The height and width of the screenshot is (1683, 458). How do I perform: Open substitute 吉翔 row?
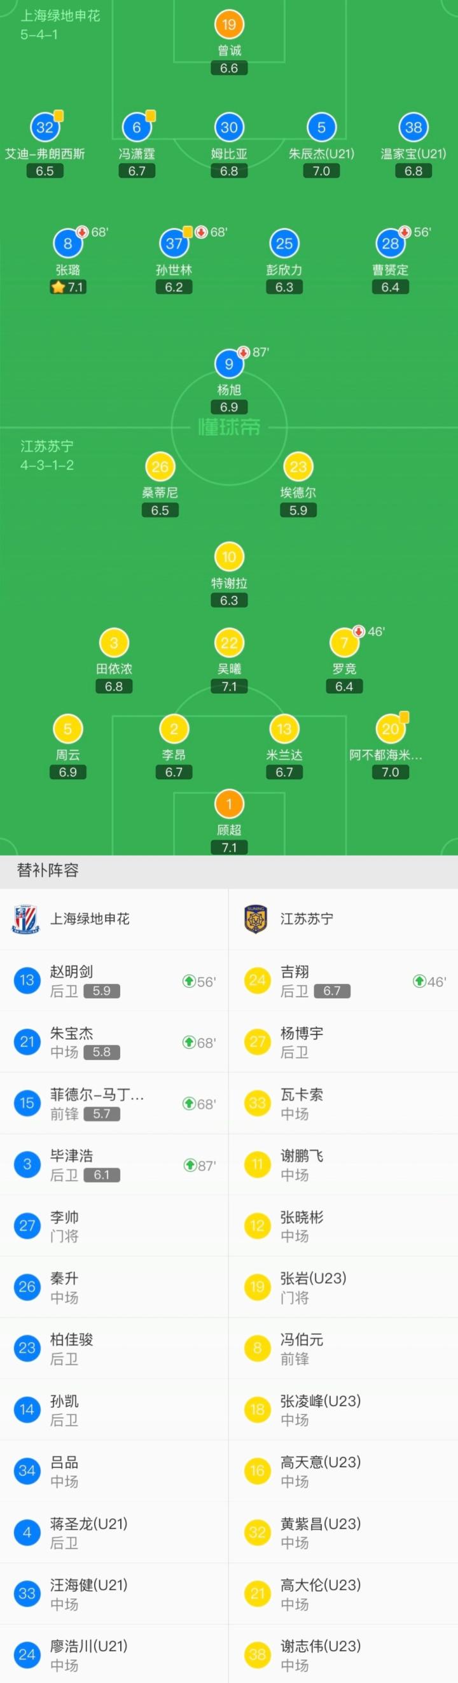tap(343, 981)
